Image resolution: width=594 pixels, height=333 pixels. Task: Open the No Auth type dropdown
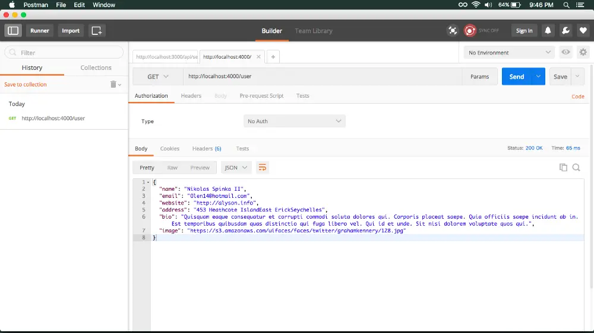coord(295,121)
